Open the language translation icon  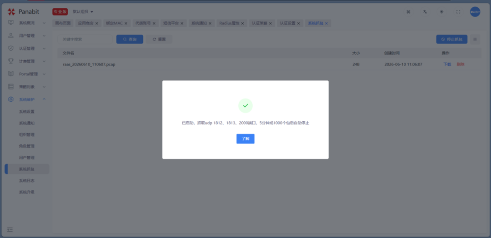425,12
